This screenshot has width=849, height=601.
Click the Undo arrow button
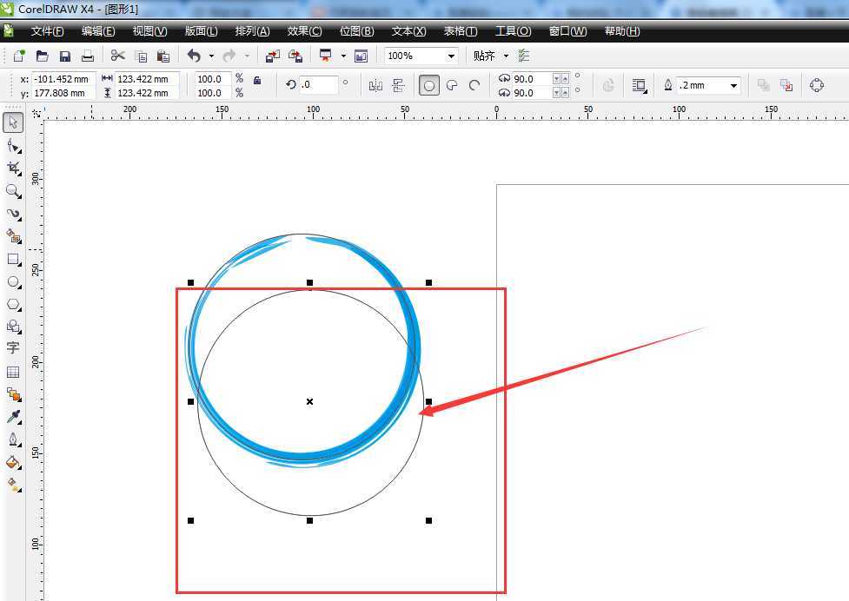(193, 56)
